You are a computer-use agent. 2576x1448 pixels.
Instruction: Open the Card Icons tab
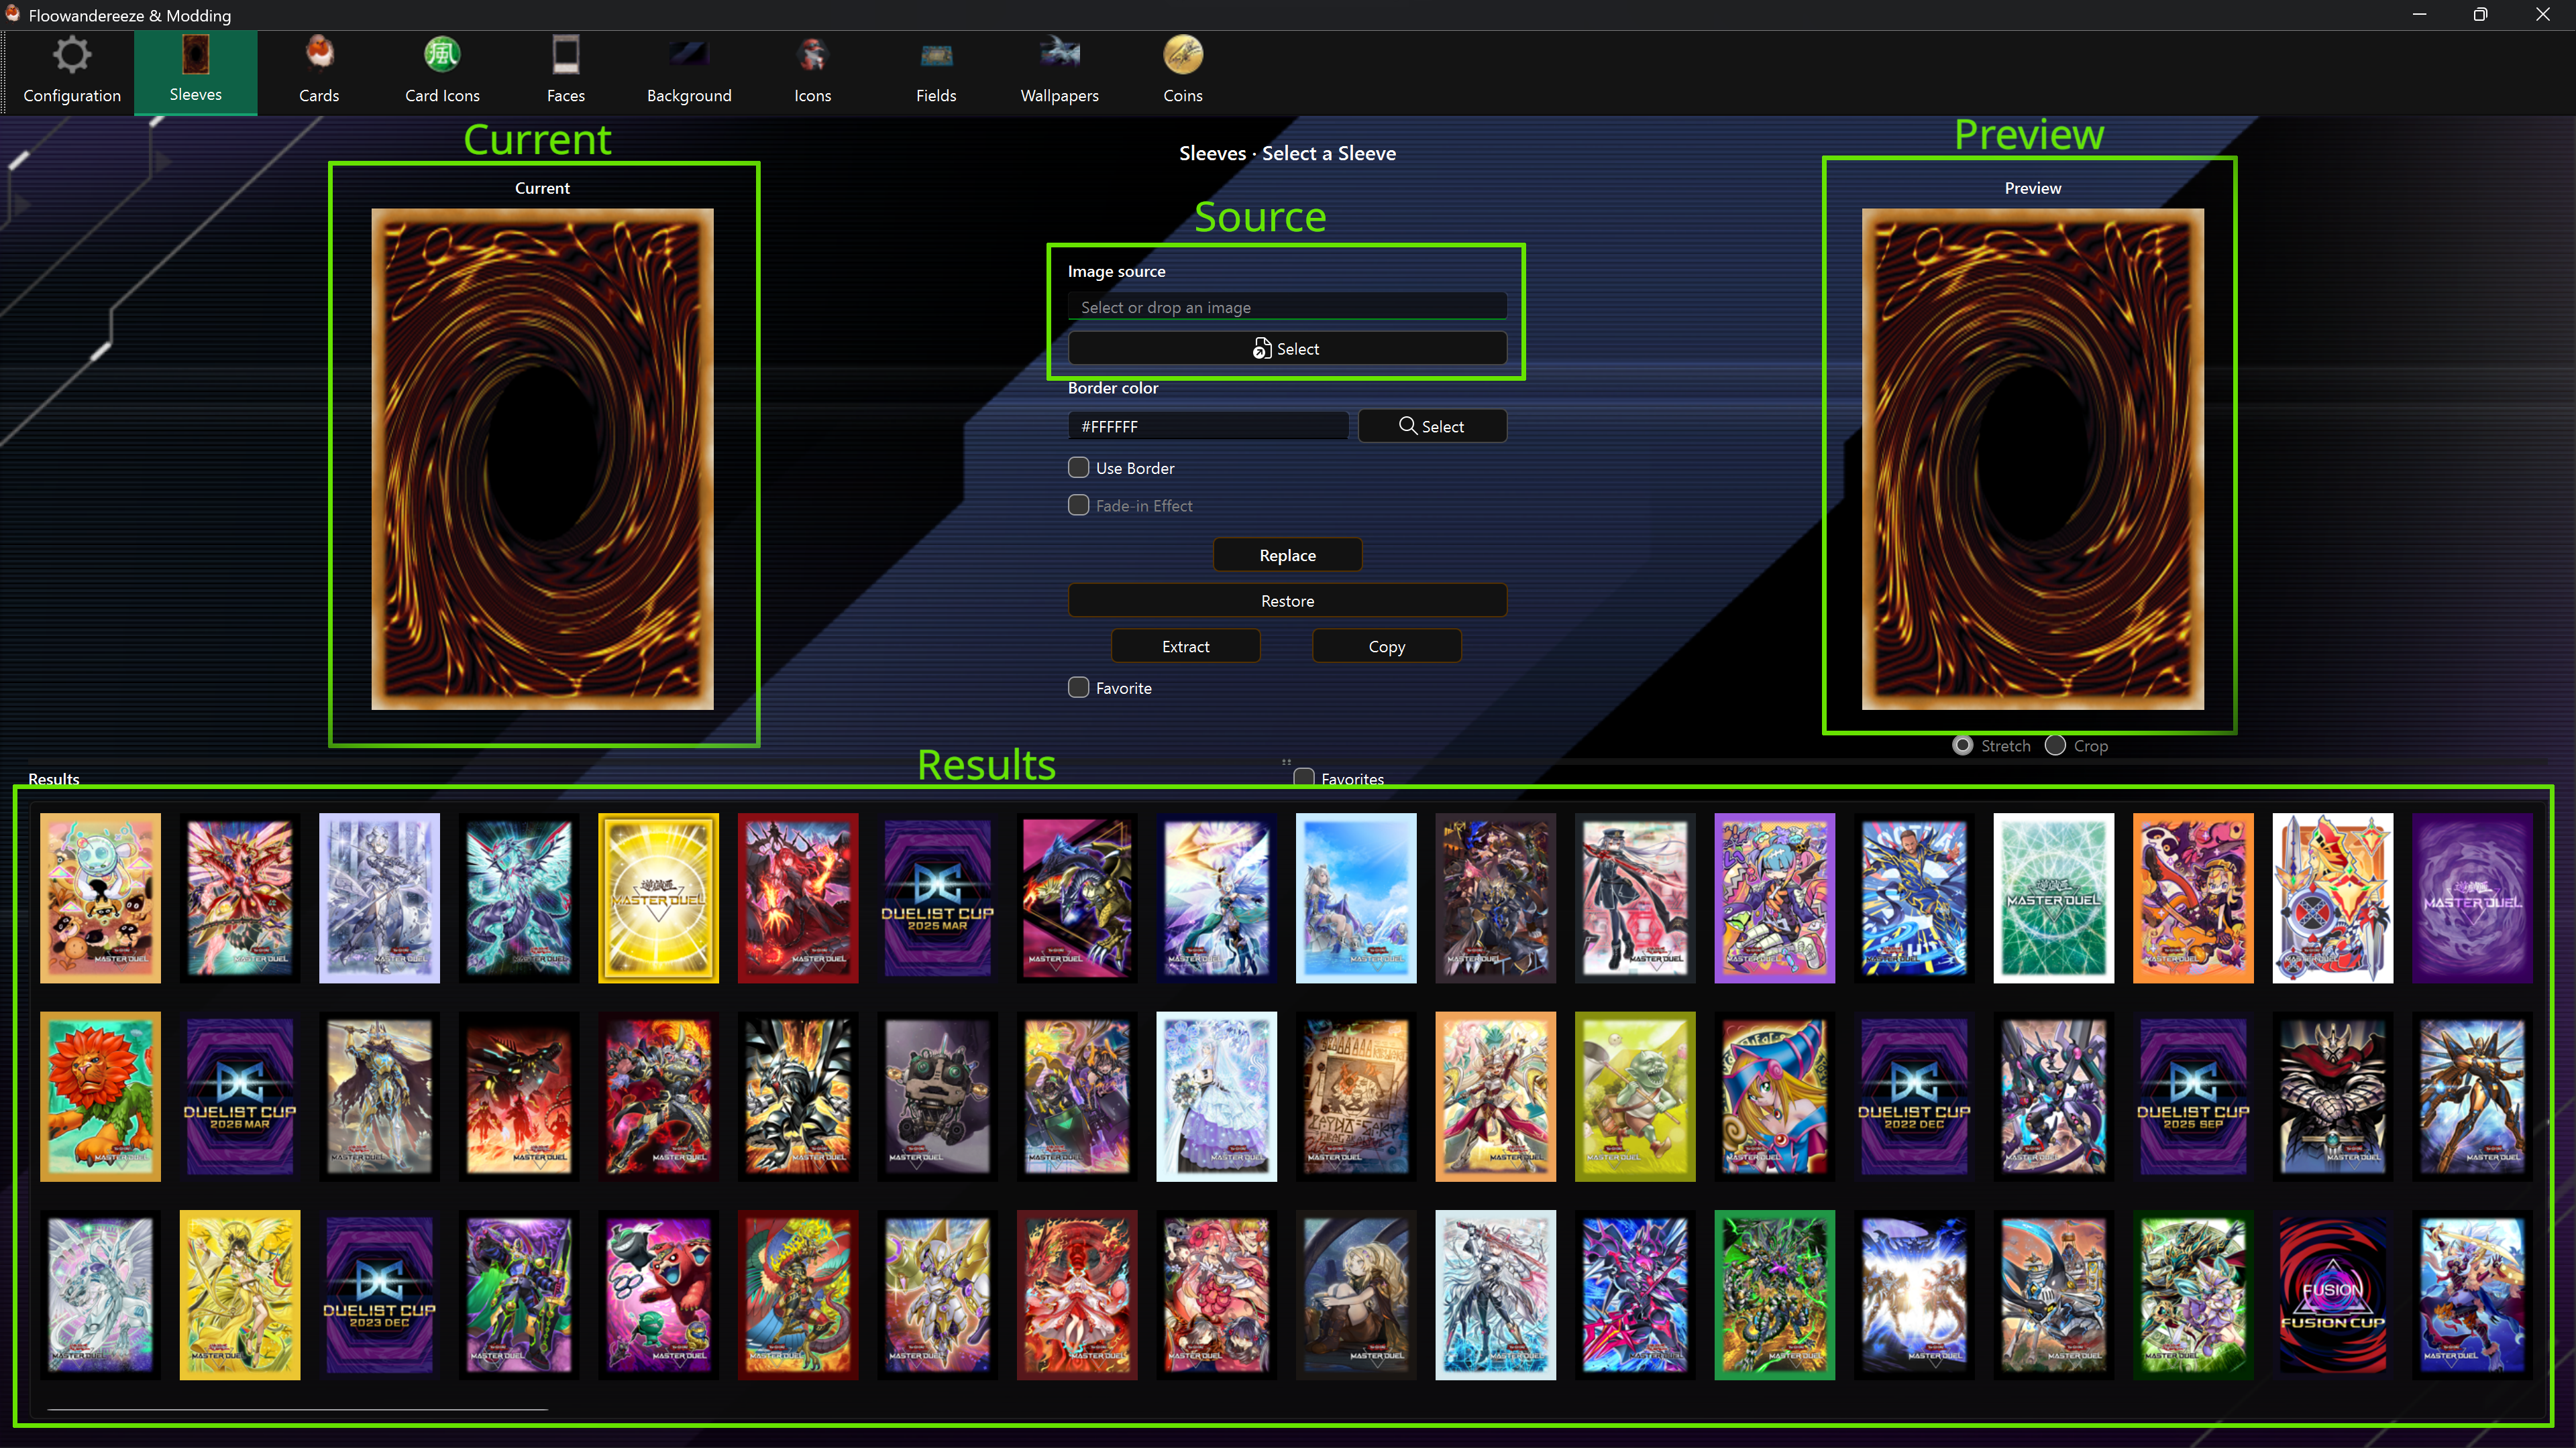click(442, 72)
